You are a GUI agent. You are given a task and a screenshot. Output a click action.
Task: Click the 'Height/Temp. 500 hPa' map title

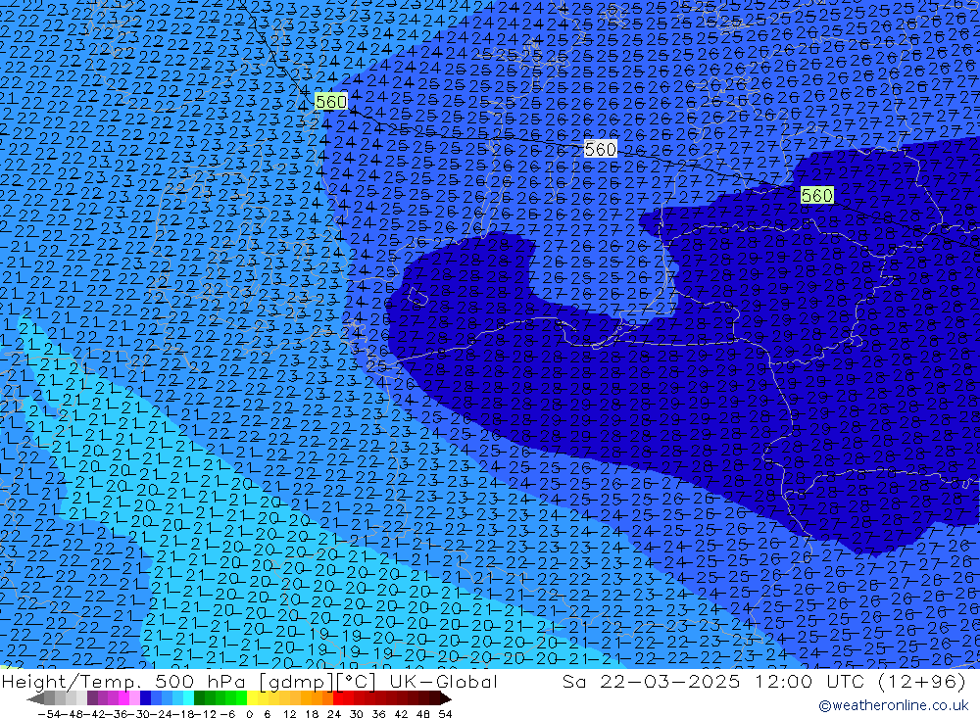tap(122, 681)
